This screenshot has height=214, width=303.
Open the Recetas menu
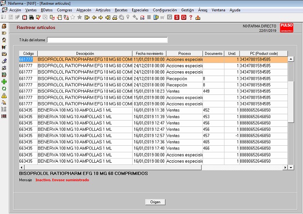(x=121, y=10)
